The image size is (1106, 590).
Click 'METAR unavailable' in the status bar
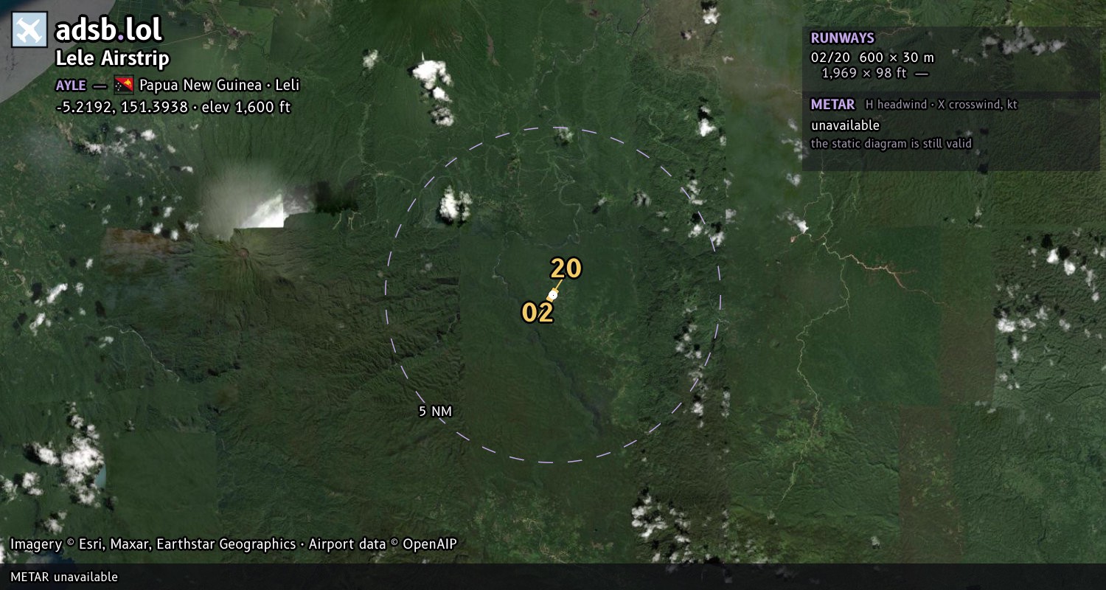click(x=64, y=577)
